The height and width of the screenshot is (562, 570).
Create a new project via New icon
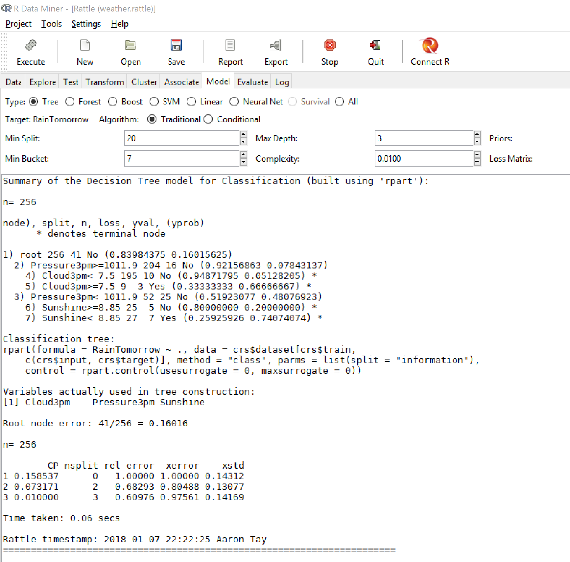coord(84,52)
